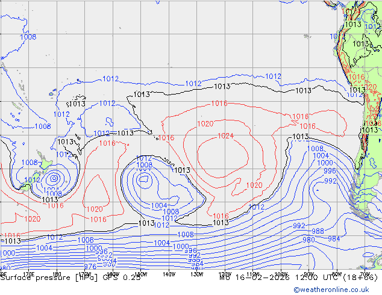Click the '140W' longitude axis label
382x295 pixels.
point(169,275)
